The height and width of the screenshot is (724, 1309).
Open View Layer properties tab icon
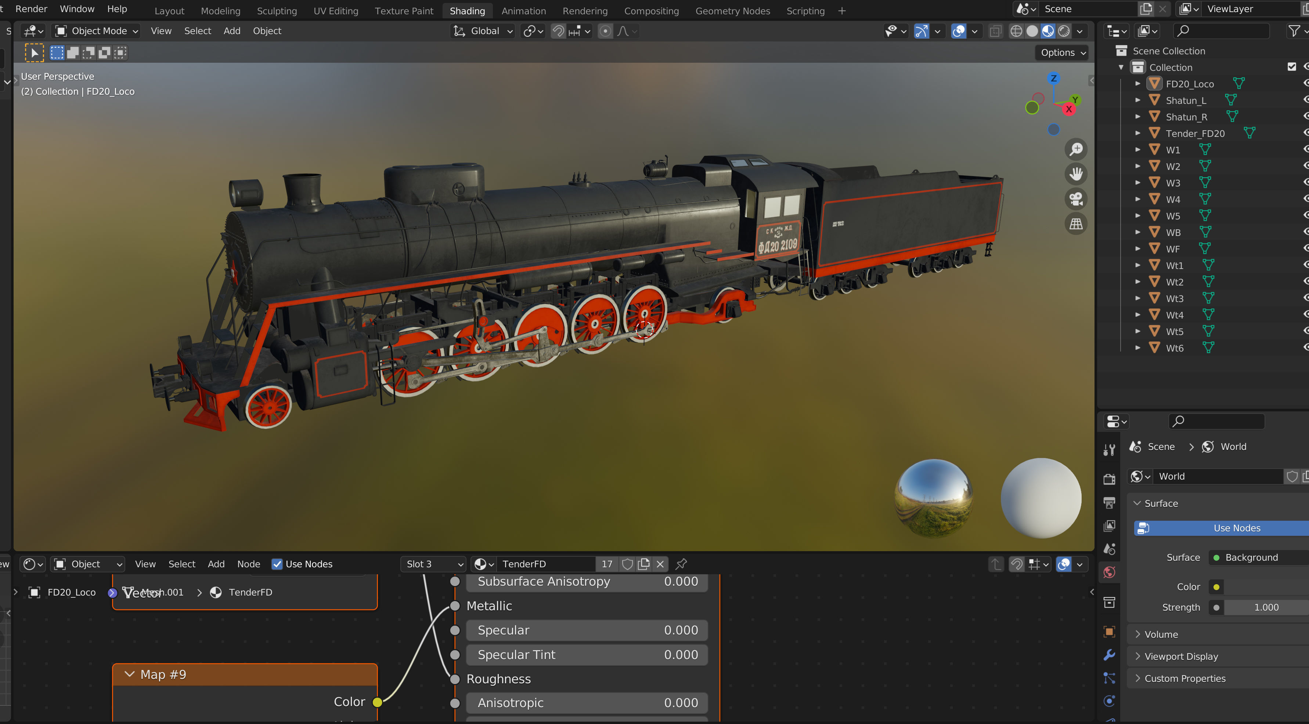point(1109,525)
